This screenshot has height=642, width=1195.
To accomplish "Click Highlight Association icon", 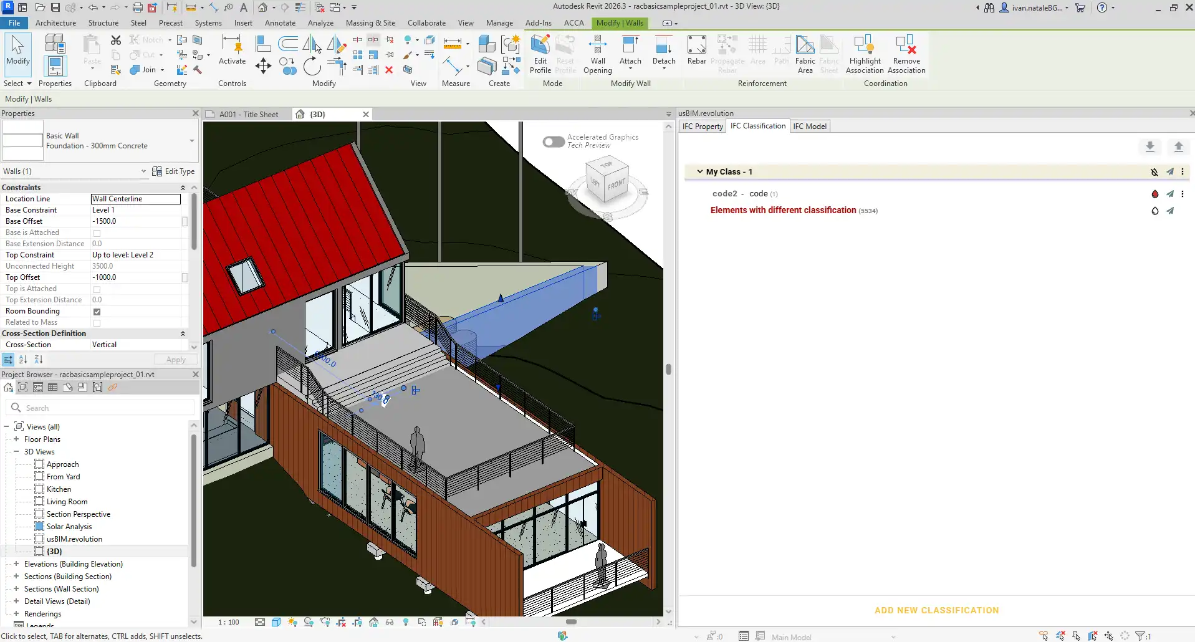I will tap(864, 54).
